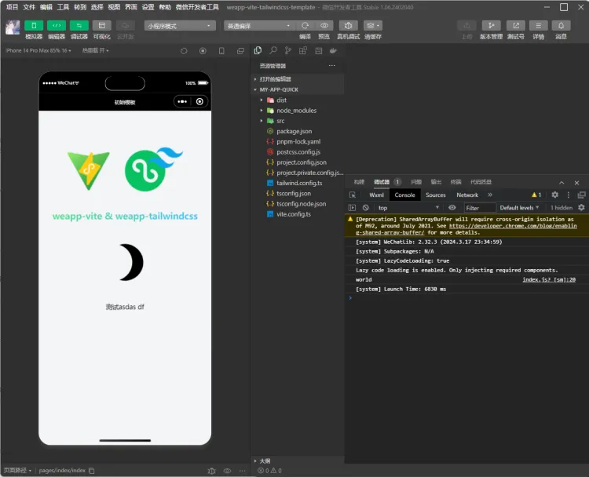Click the preview eye icon
Image resolution: width=589 pixels, height=477 pixels.
point(324,26)
